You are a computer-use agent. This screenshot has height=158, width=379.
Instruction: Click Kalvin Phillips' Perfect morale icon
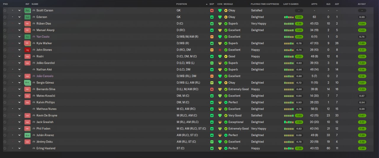pyautogui.click(x=226, y=102)
